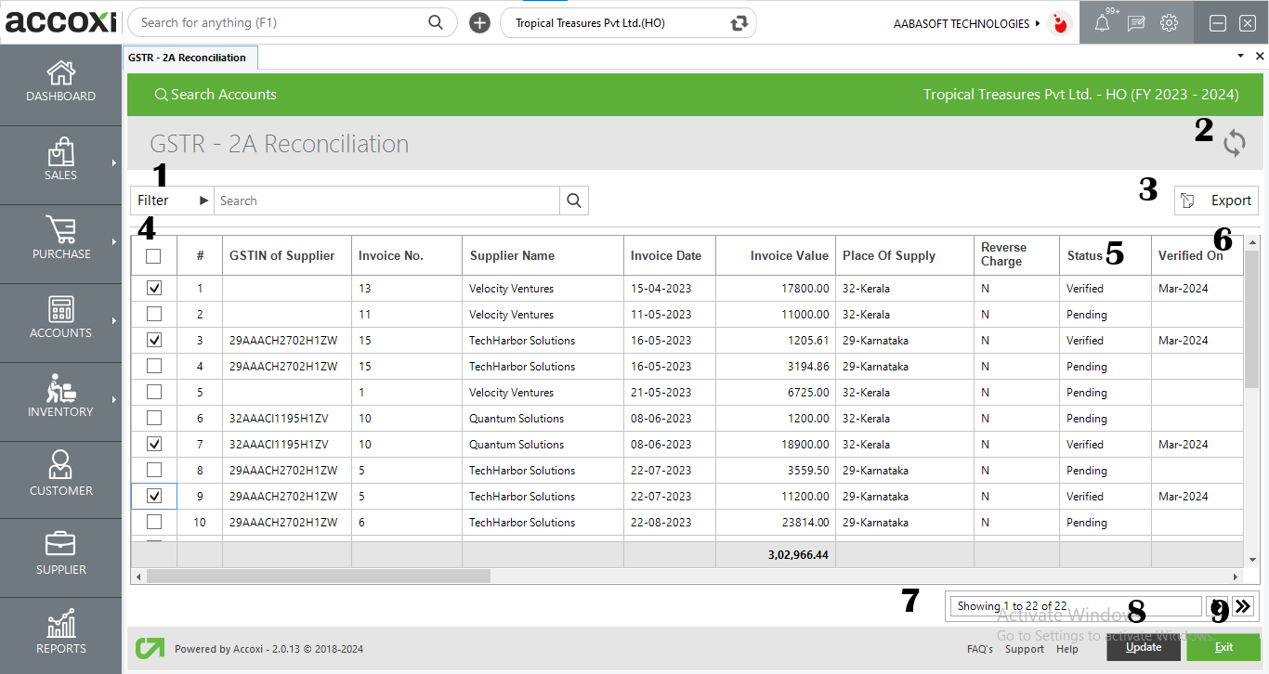Viewport: 1269px width, 674px height.
Task: Open the Purchase menu in sidebar
Action: 60,240
